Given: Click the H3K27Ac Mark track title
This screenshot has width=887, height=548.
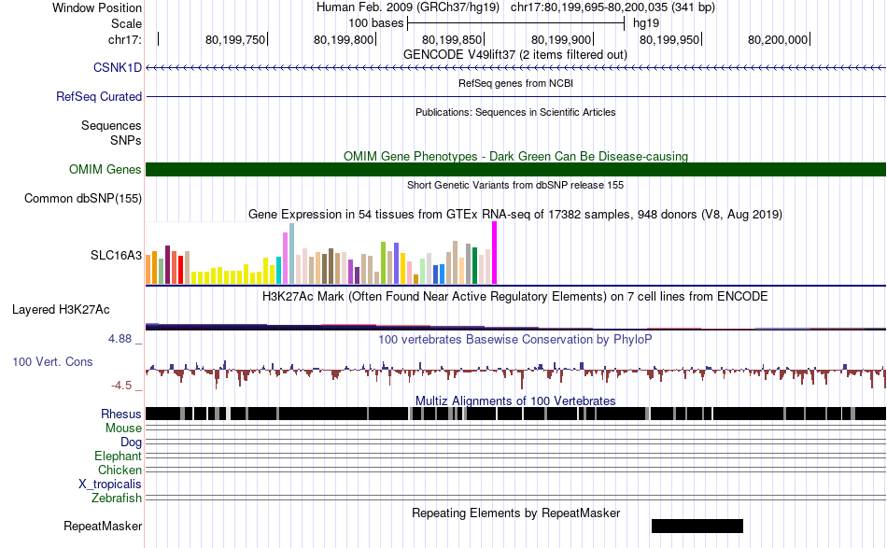Looking at the screenshot, I should point(514,297).
